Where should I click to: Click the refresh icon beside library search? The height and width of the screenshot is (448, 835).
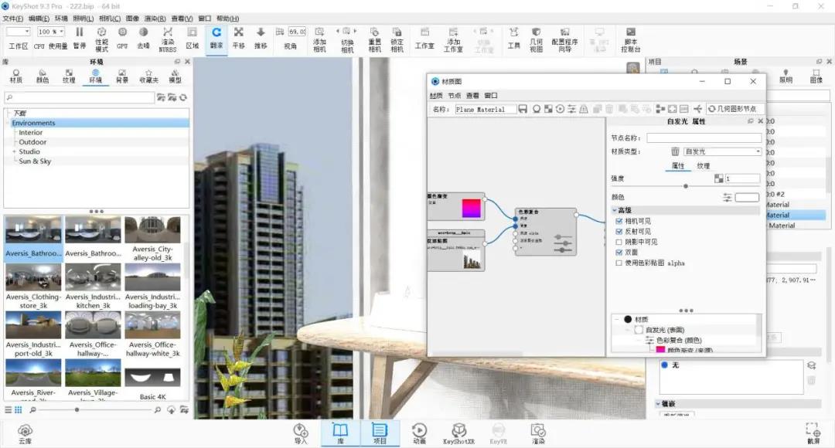pyautogui.click(x=183, y=97)
